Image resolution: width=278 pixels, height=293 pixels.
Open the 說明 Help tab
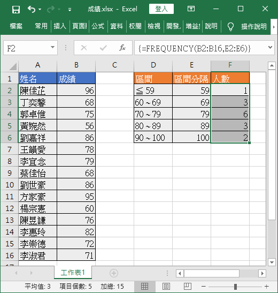[x=211, y=26]
